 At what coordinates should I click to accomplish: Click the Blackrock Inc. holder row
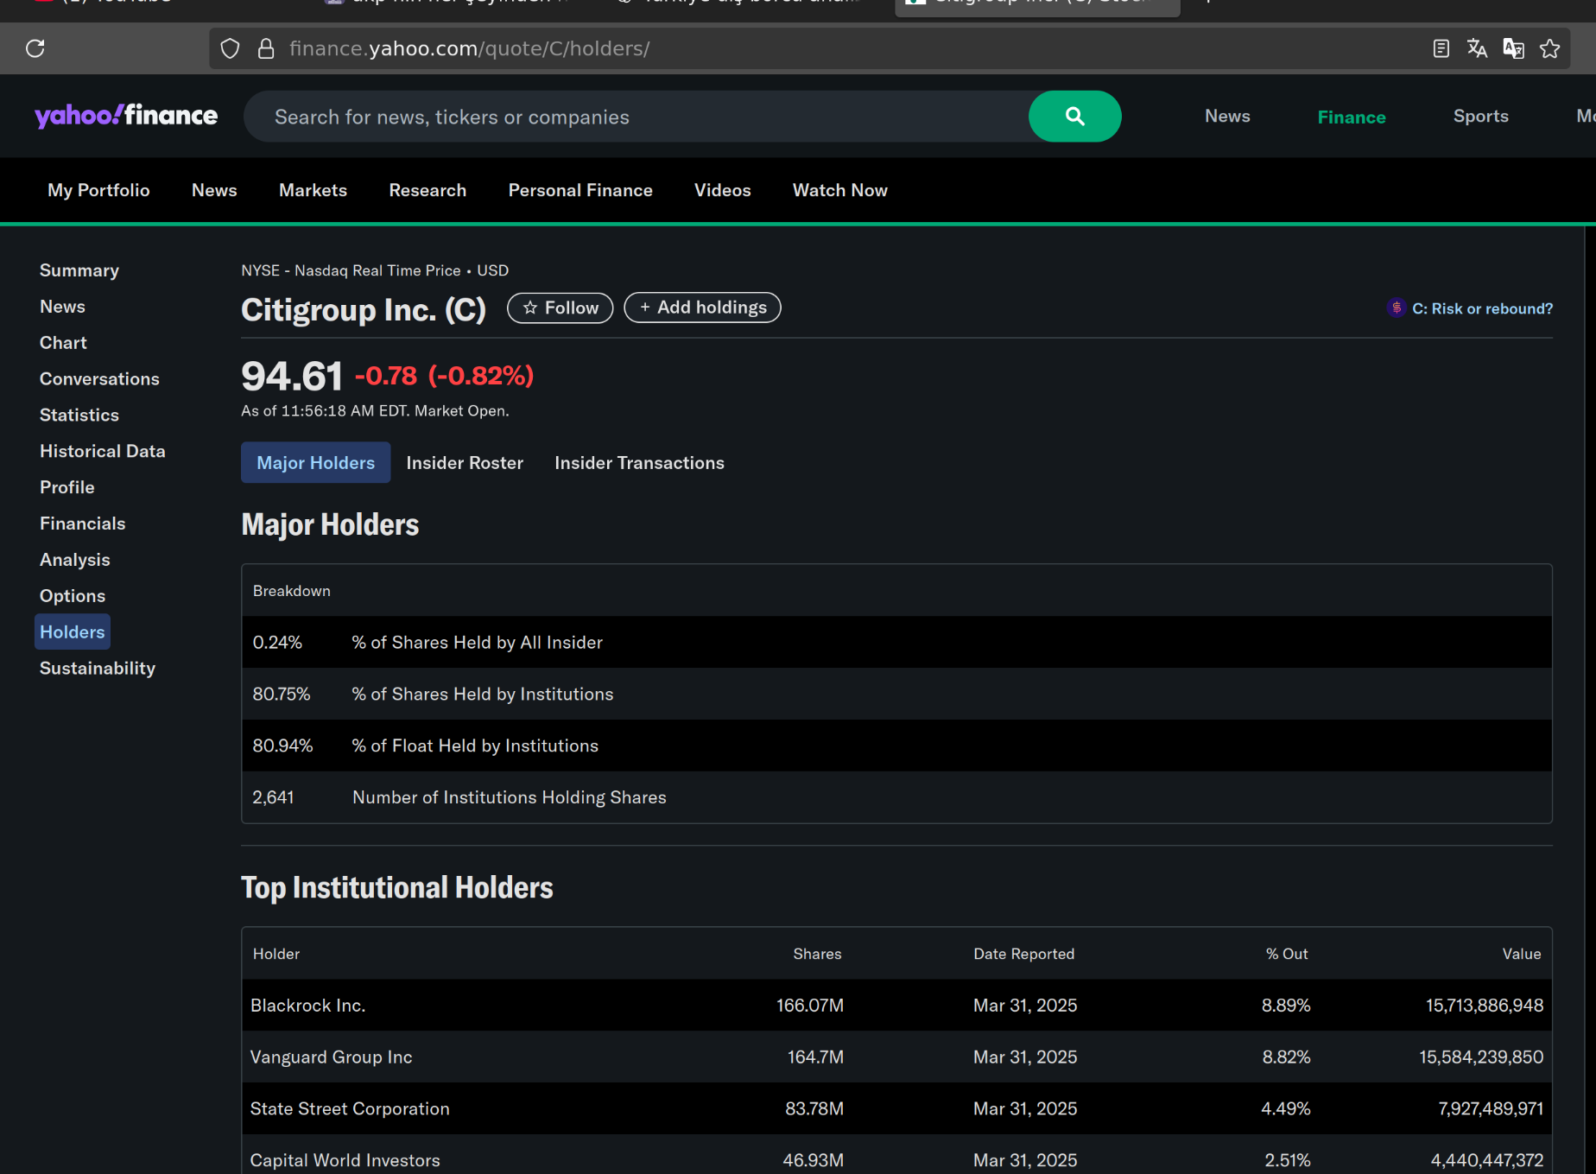(x=896, y=1006)
